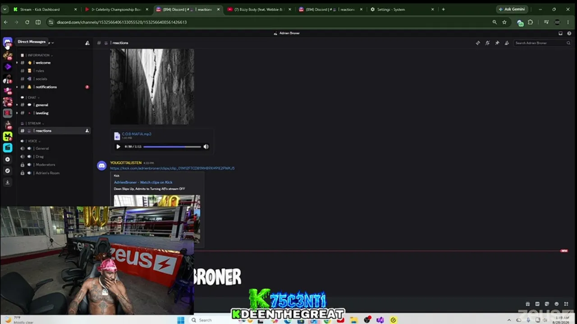This screenshot has width=577, height=324.
Task: Open the notifications channel
Action: coord(54,87)
